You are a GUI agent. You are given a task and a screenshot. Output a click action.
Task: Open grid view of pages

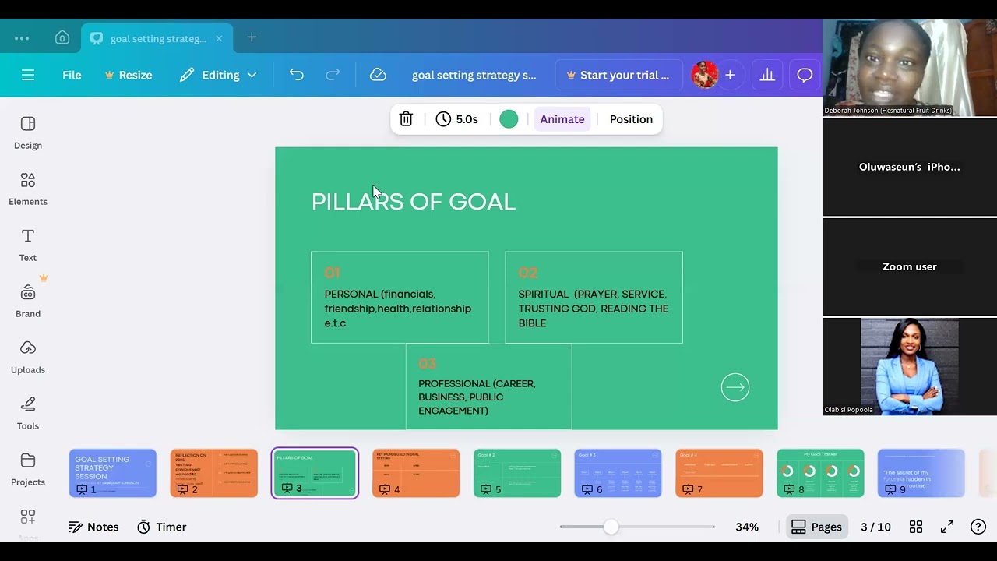[916, 527]
